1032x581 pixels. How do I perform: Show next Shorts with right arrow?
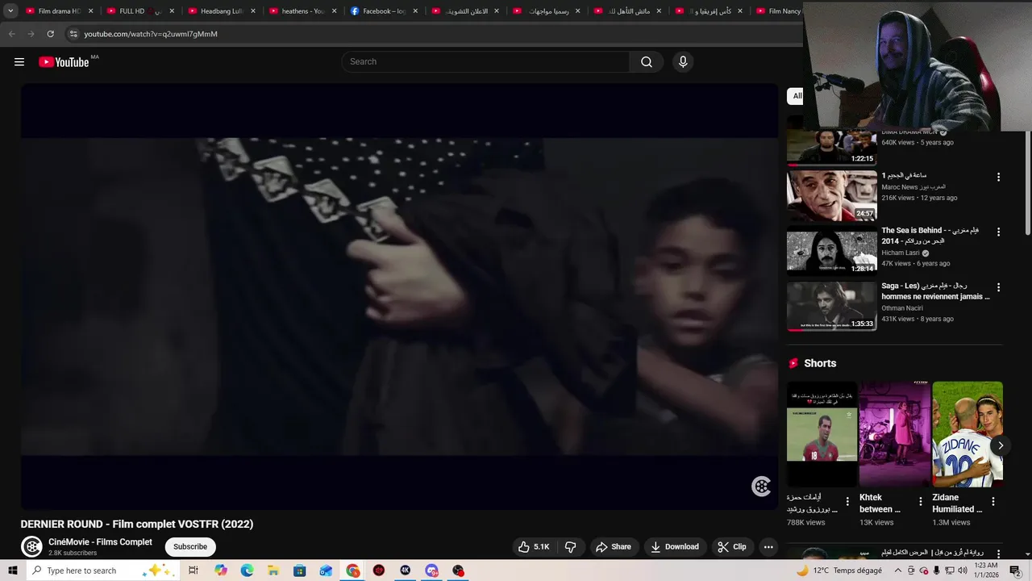[x=1001, y=445]
